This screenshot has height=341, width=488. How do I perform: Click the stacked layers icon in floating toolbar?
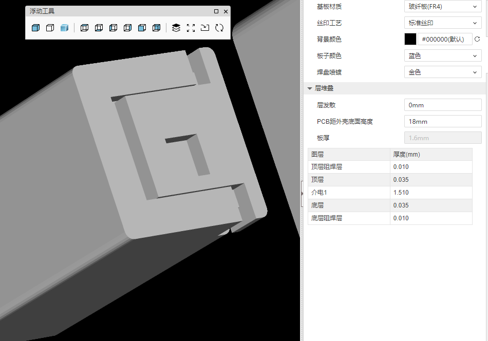[x=176, y=28]
